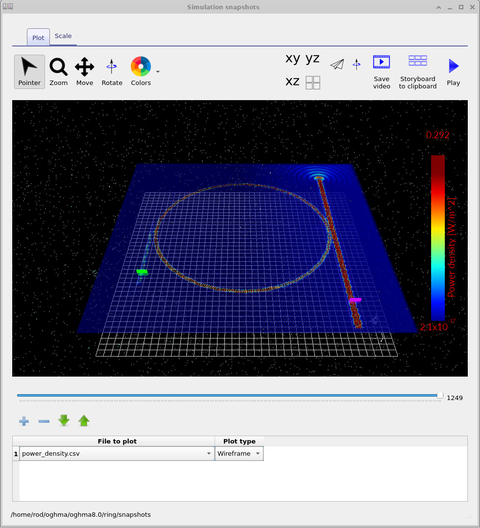Switch to the Scale tab

pos(63,36)
